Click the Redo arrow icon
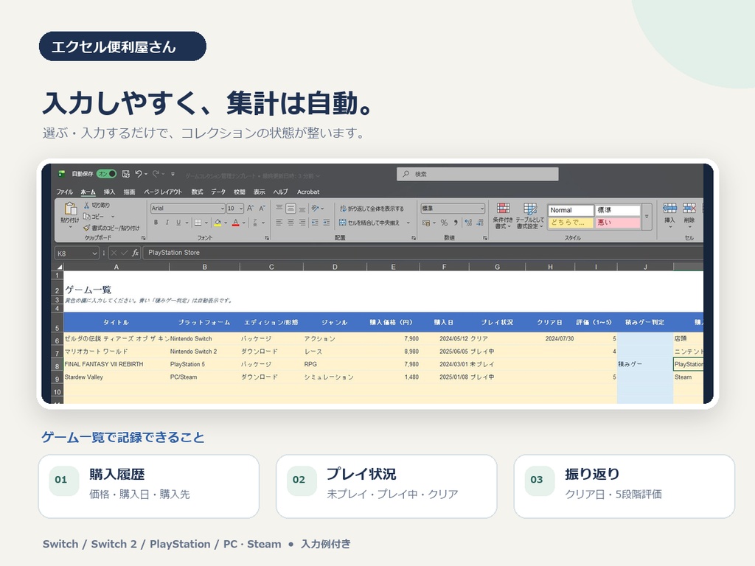This screenshot has width=755, height=566. pos(156,174)
